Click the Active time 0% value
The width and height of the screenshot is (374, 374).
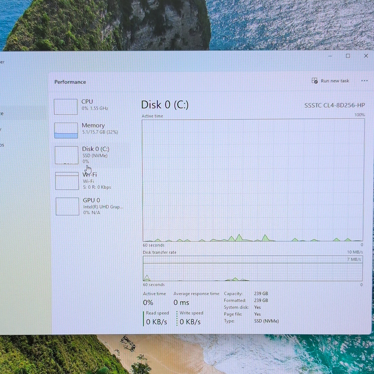click(x=148, y=303)
